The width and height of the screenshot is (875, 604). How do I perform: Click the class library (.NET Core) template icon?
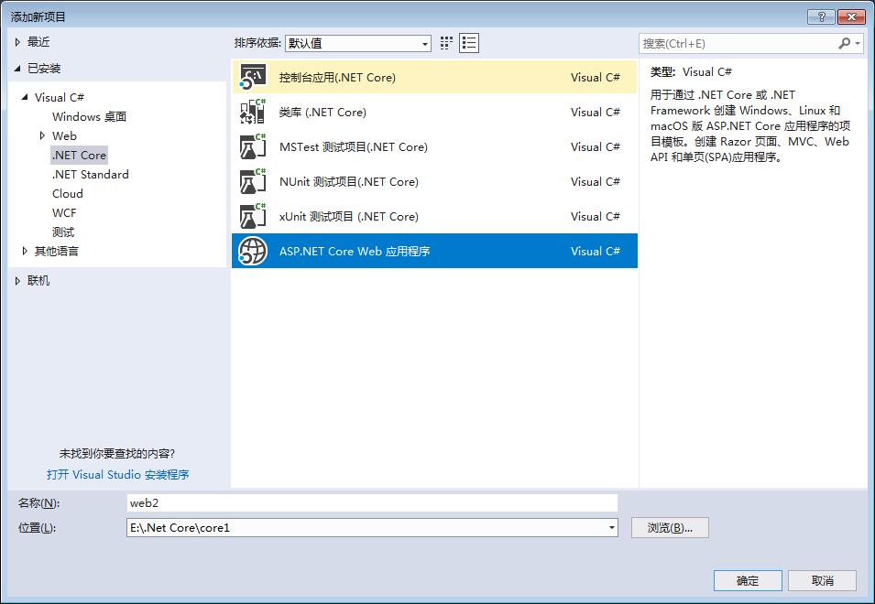click(x=253, y=112)
